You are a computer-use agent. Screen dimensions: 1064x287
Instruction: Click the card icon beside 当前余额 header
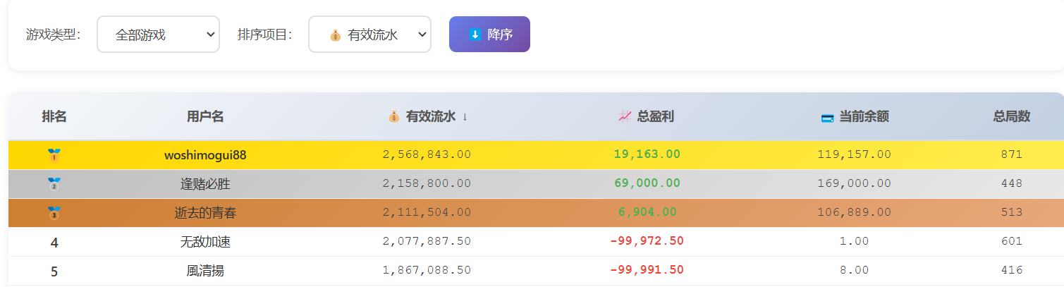(x=828, y=117)
